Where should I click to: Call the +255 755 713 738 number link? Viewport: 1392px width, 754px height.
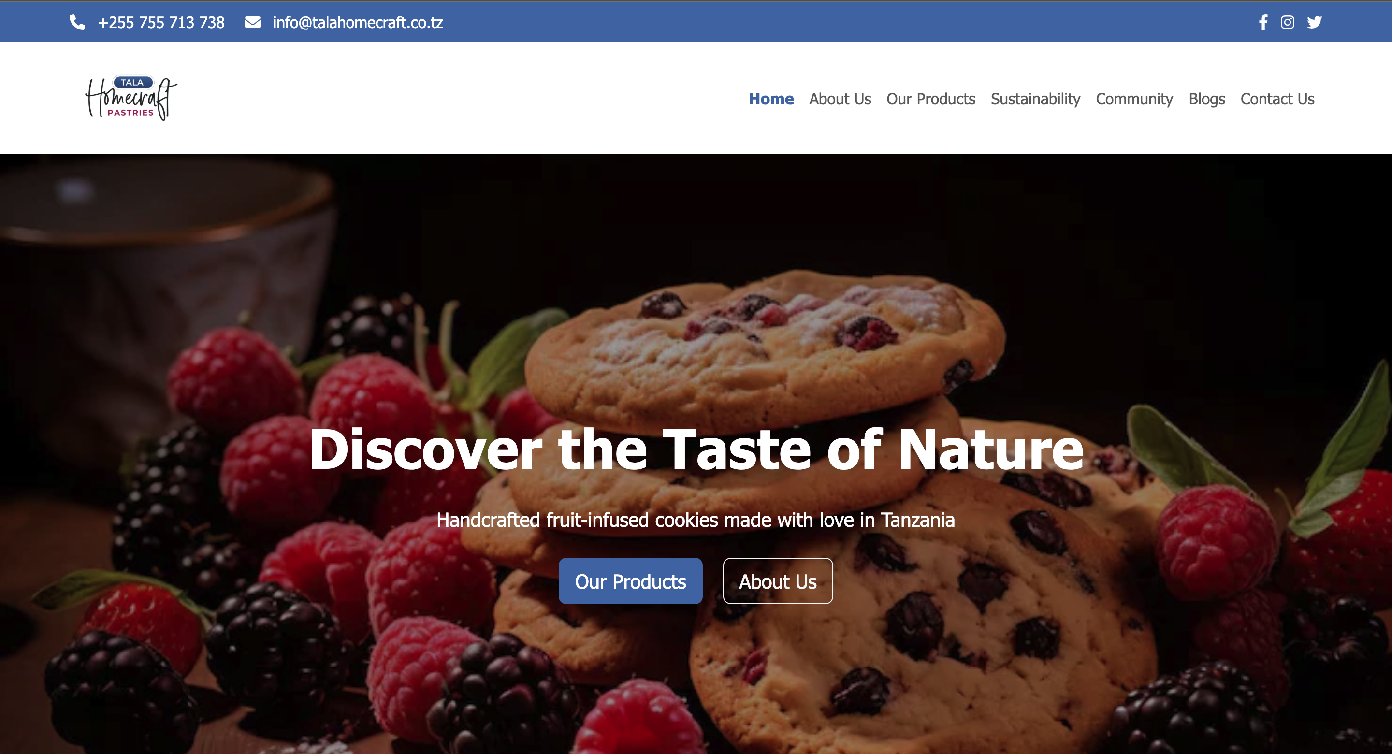(x=161, y=22)
